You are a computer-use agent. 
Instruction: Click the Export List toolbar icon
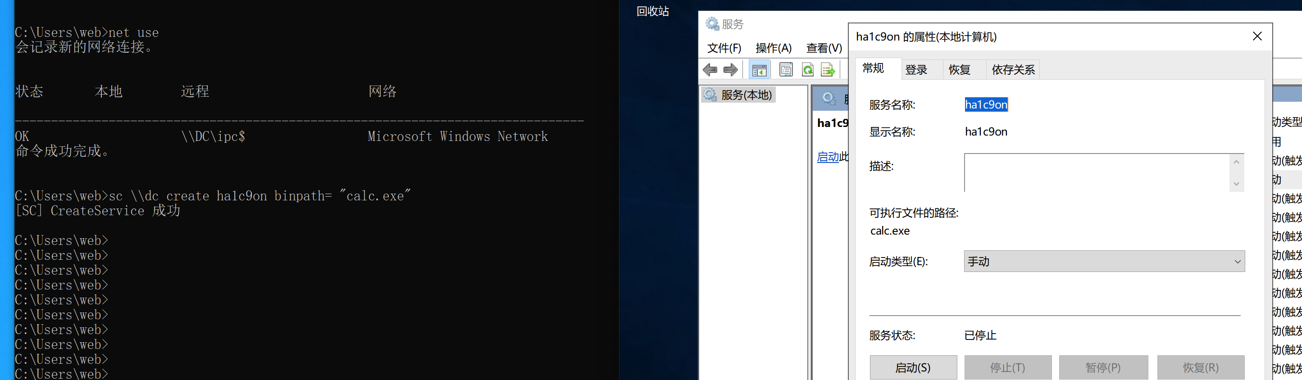[x=828, y=70]
